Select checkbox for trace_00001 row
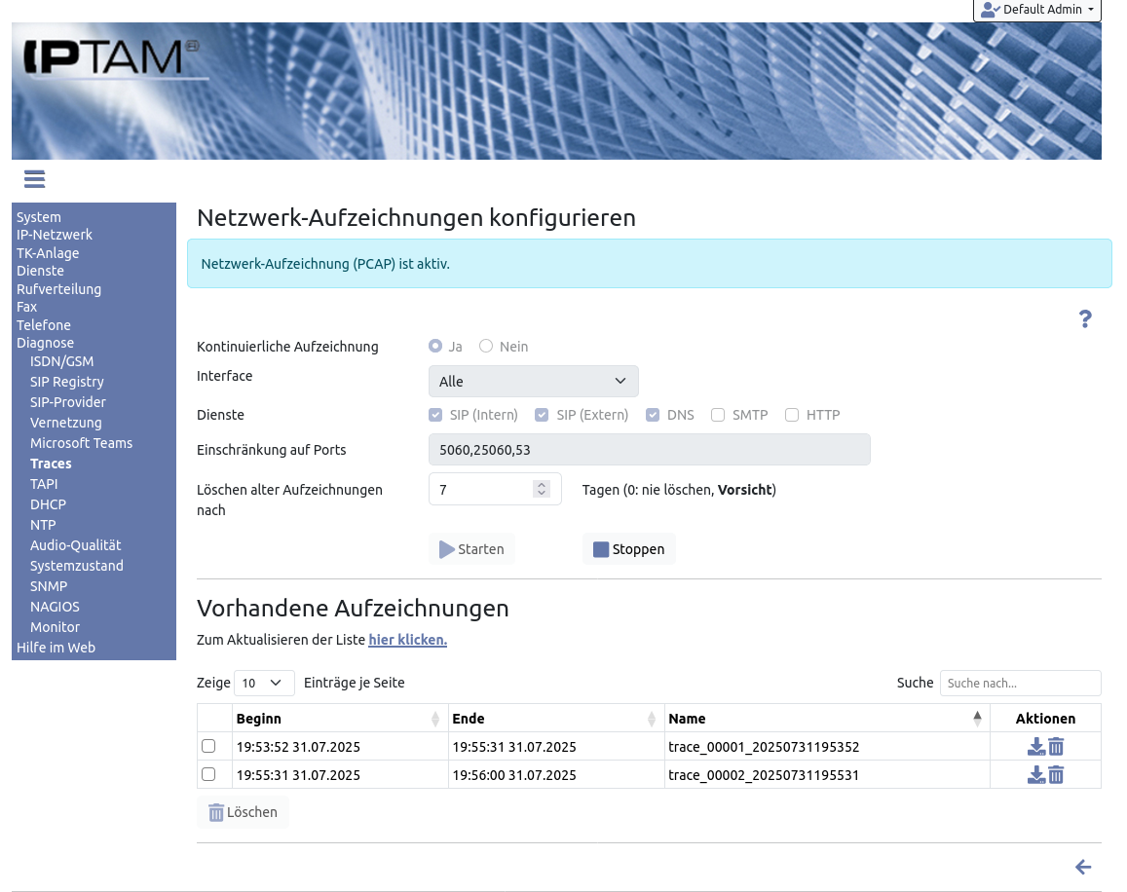1127x892 pixels. click(x=208, y=747)
